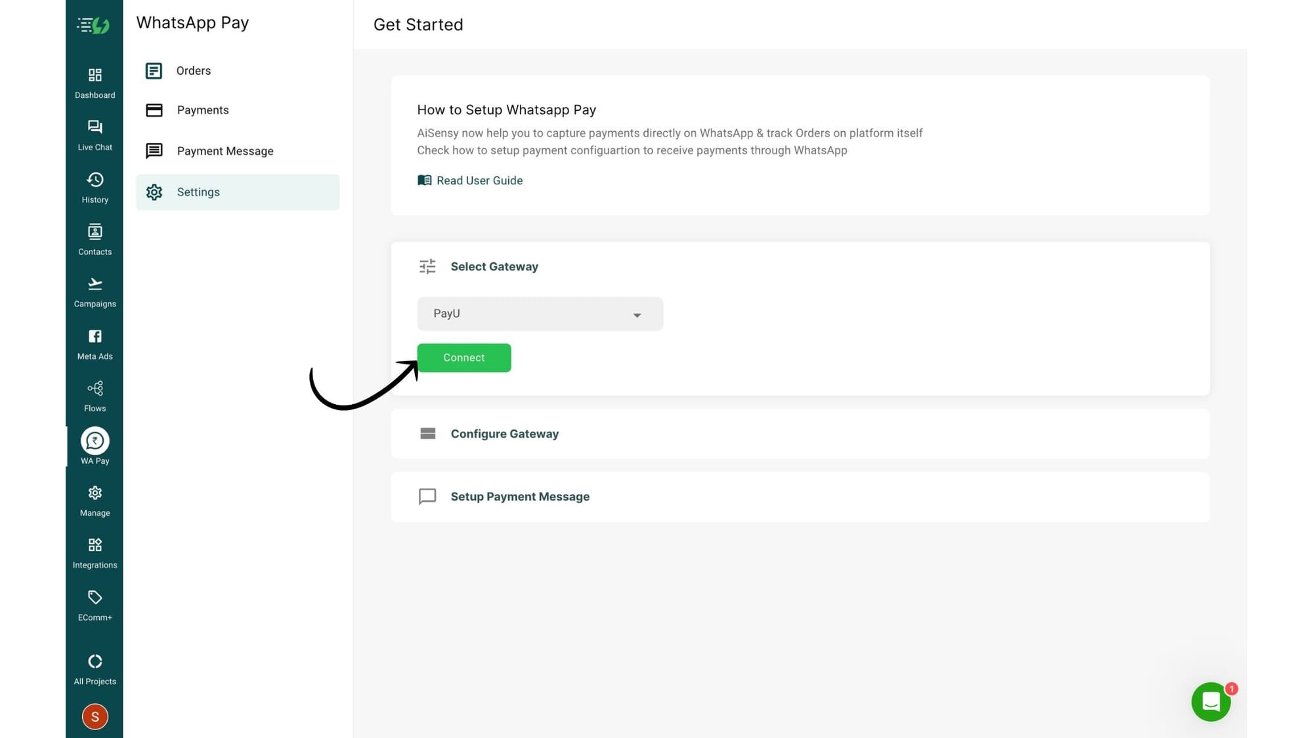The width and height of the screenshot is (1313, 738).
Task: Expand the Configure Gateway section
Action: pos(504,434)
